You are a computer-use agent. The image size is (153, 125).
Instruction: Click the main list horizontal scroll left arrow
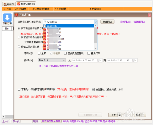pos(4,117)
